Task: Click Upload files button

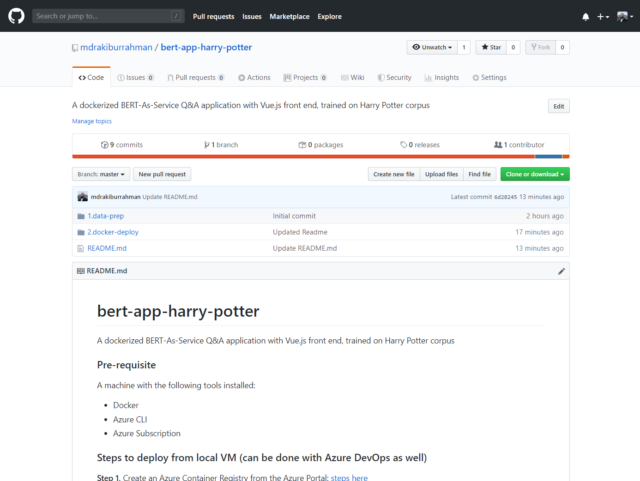Action: click(441, 174)
